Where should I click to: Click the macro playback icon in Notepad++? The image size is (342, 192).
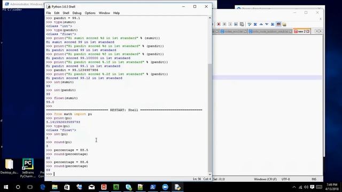pyautogui.click(x=230, y=24)
